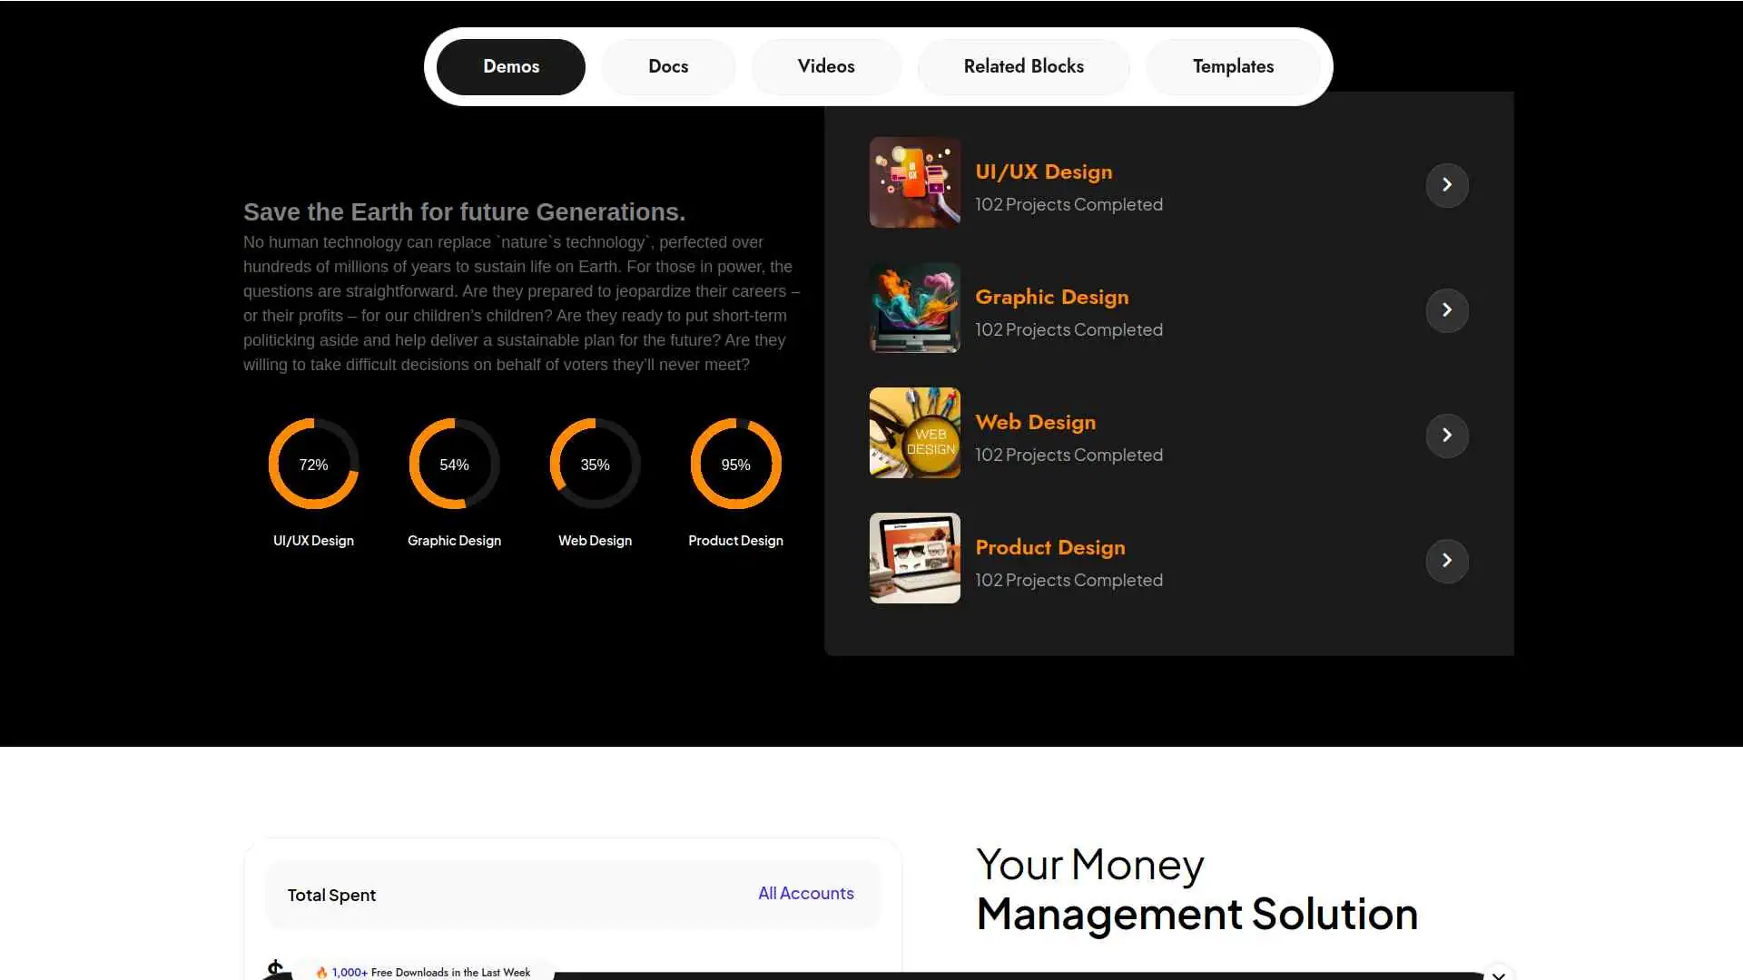Select the Videos tab
This screenshot has width=1743, height=980.
click(x=825, y=66)
